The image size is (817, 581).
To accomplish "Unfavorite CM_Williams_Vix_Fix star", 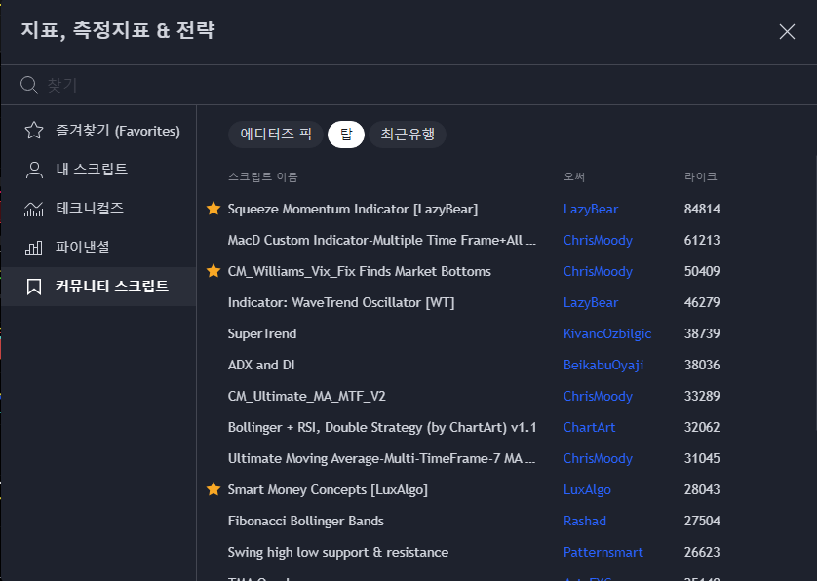I will tap(214, 271).
